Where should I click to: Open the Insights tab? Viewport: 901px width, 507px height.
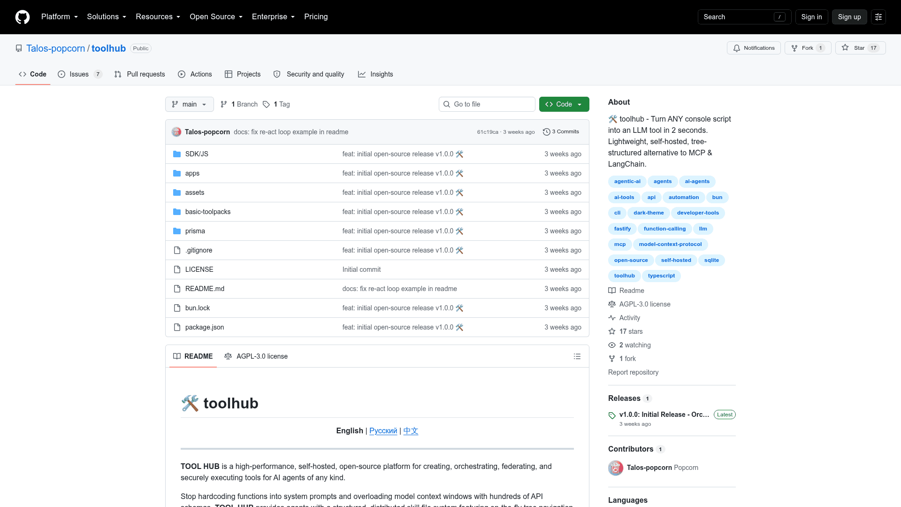pyautogui.click(x=375, y=74)
